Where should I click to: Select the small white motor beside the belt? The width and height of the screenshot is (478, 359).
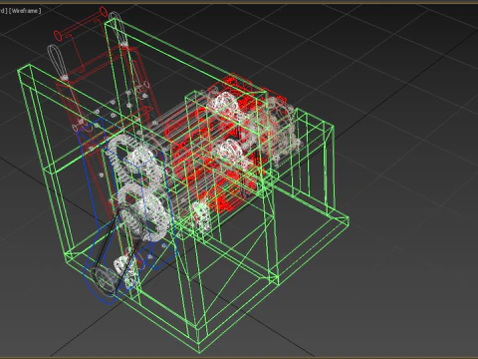(x=123, y=268)
